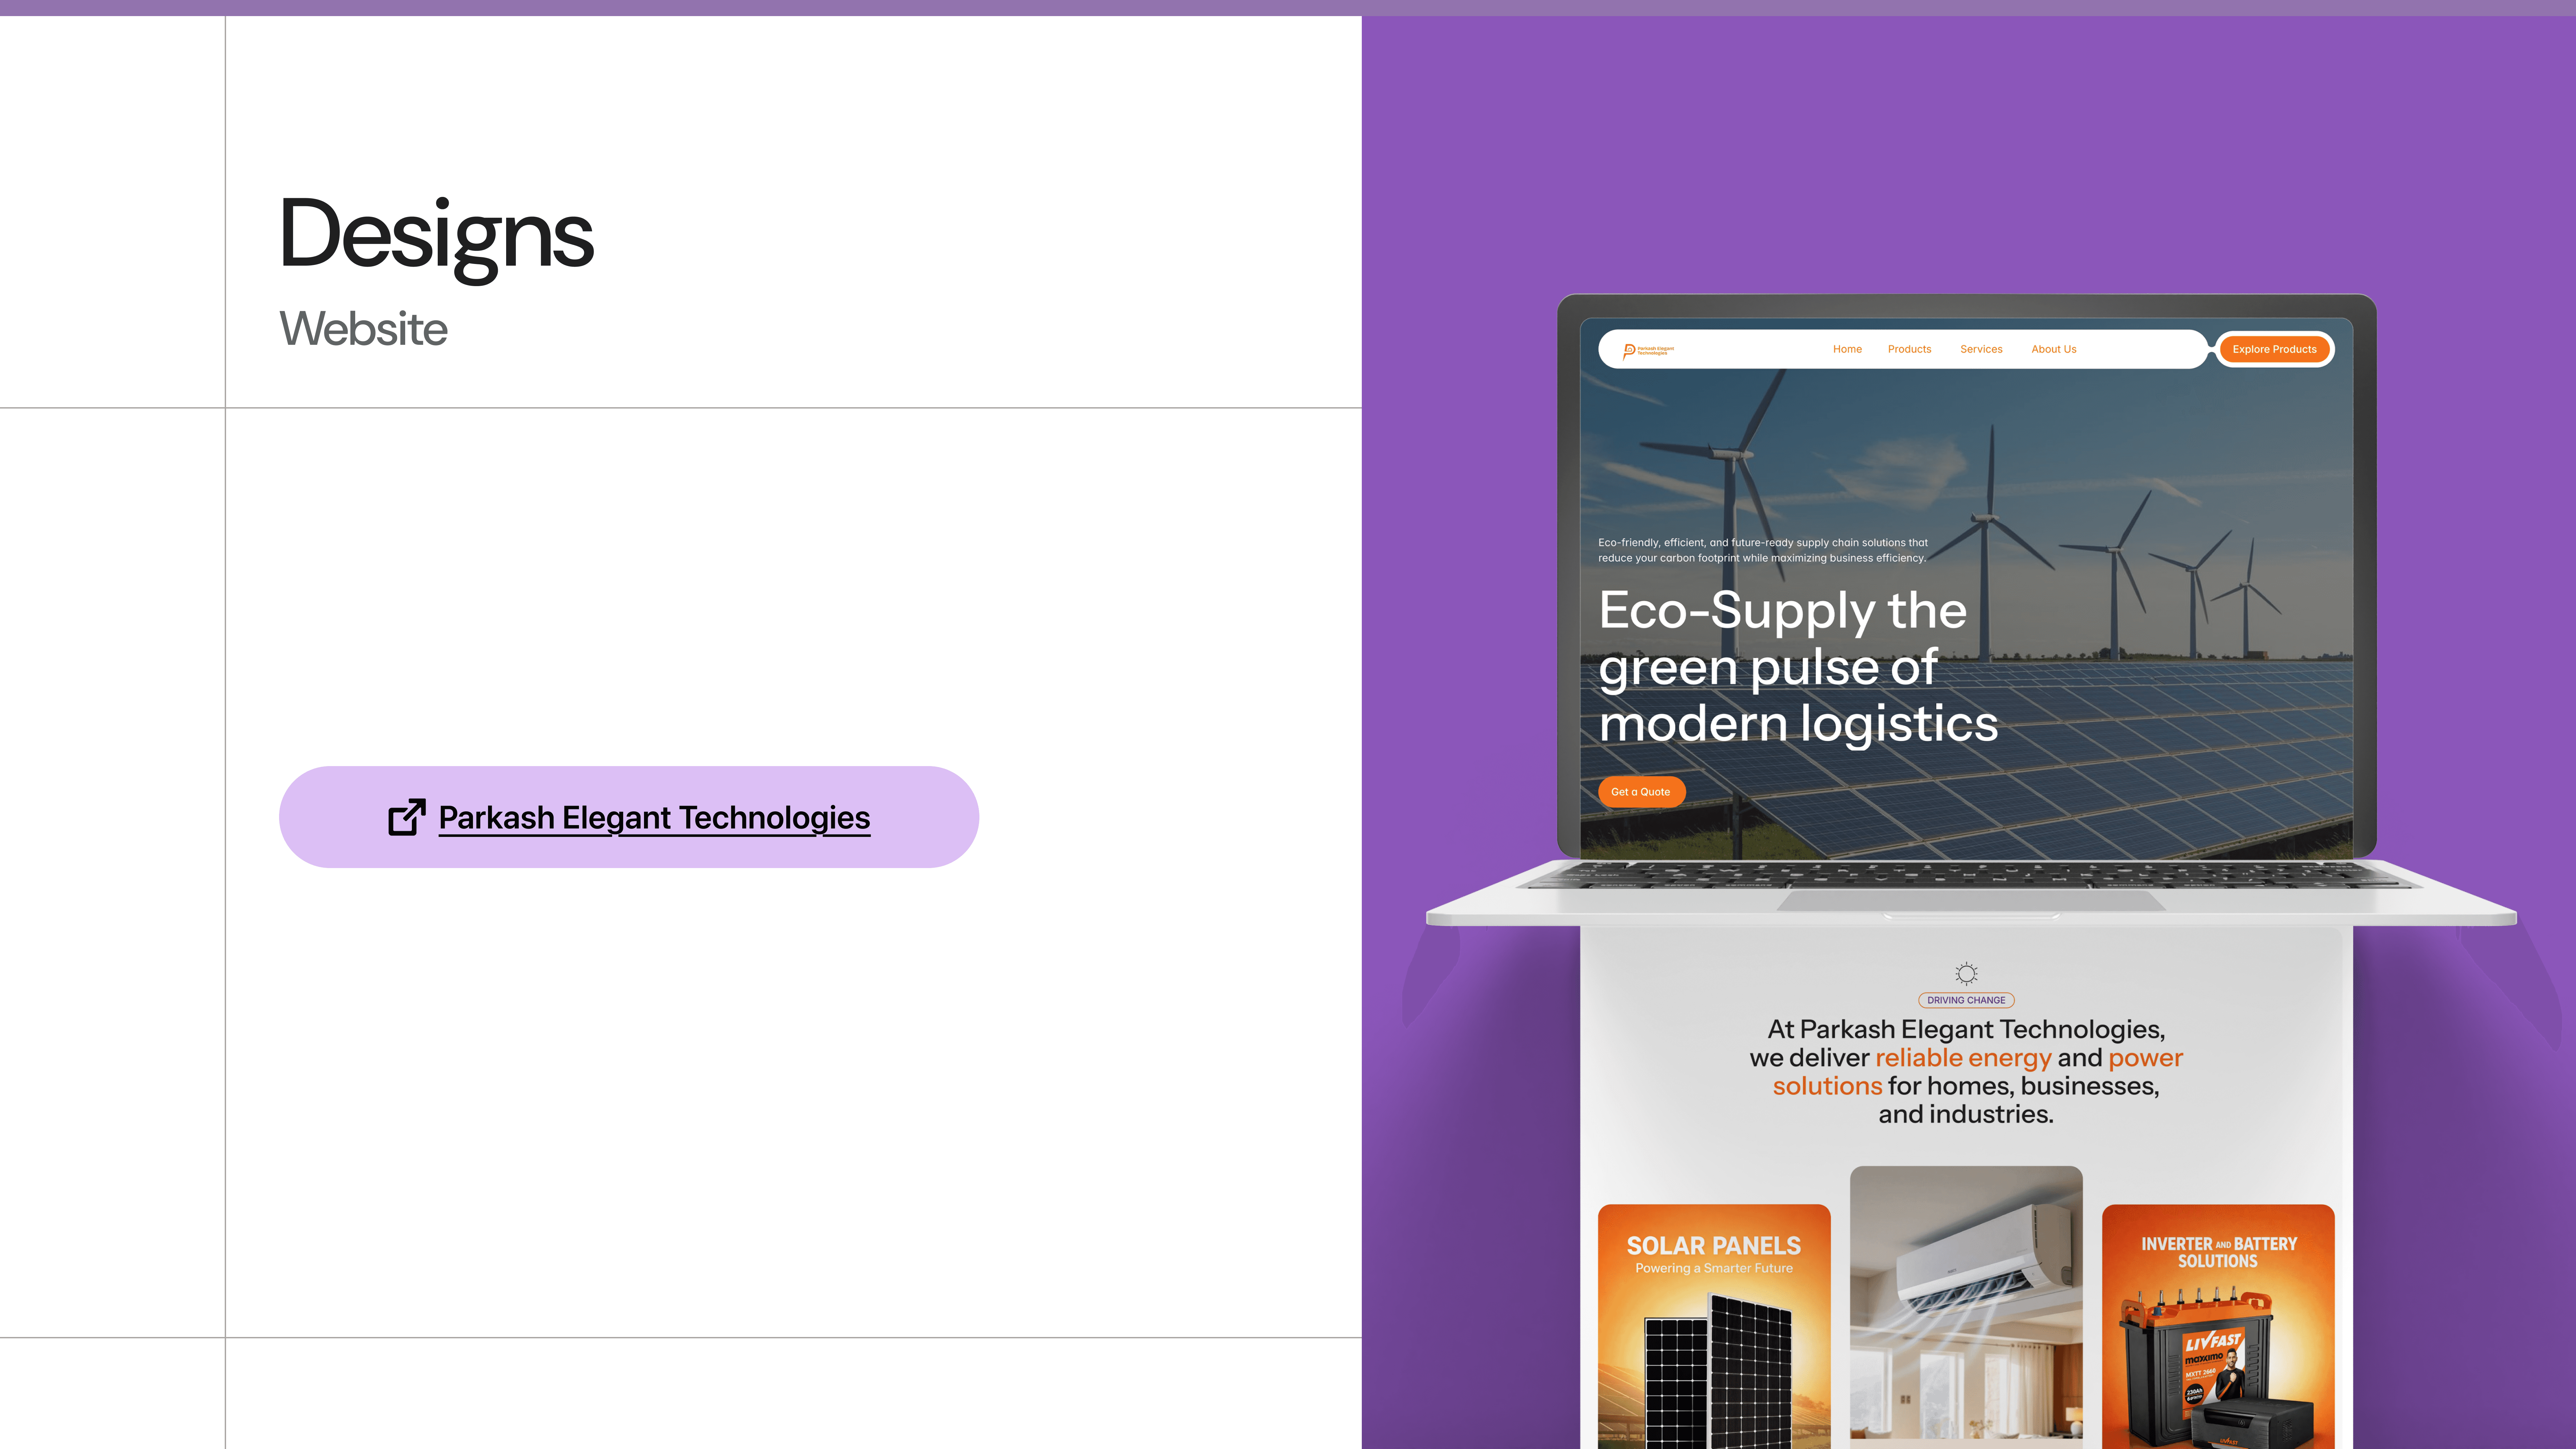Click the Home nav item in mockup
Image resolution: width=2576 pixels, height=1449 pixels.
[1847, 349]
